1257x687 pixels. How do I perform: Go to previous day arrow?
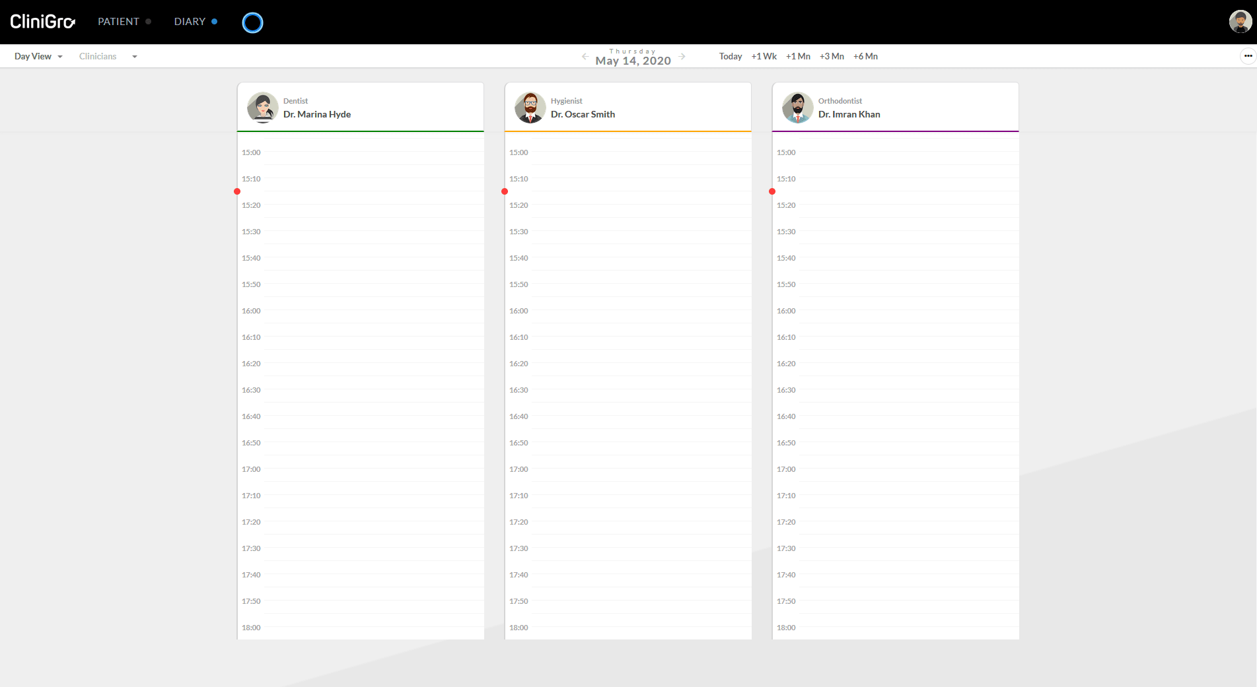[x=585, y=57]
